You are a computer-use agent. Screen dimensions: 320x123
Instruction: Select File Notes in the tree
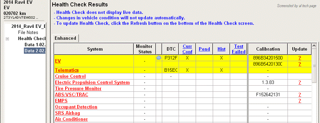(28, 33)
